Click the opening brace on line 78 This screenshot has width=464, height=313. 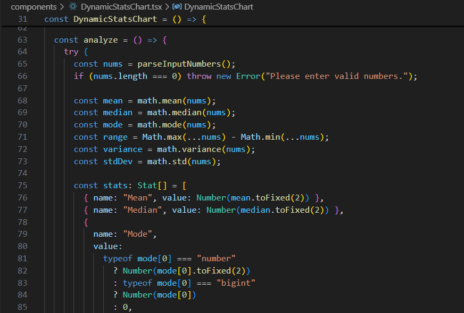(x=86, y=222)
